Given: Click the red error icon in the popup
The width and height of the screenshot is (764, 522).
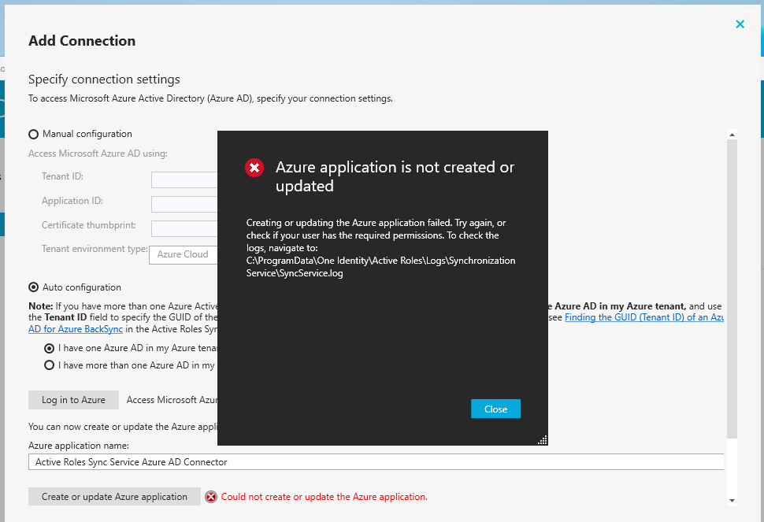Looking at the screenshot, I should tap(254, 167).
